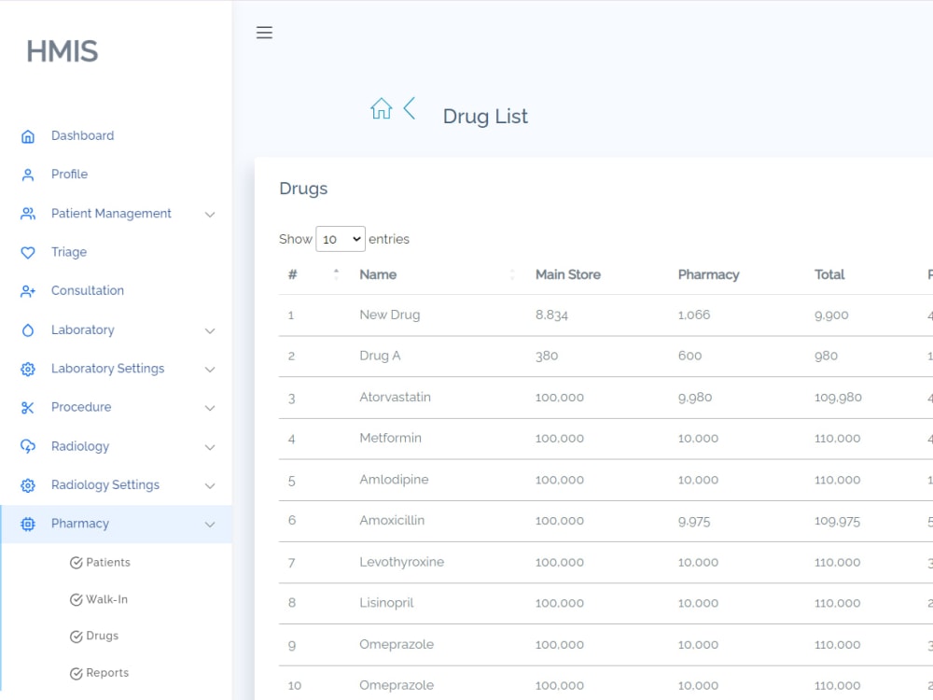Expand the Laboratory menu chevron
933x700 pixels.
[210, 331]
